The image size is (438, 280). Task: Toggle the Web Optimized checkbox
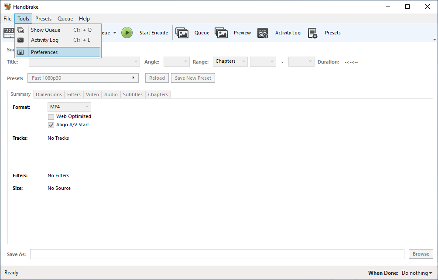[51, 117]
